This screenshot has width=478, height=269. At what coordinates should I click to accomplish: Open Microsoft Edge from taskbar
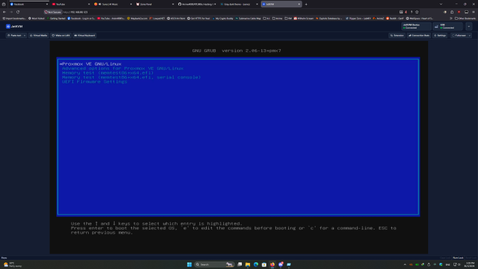coord(256,264)
